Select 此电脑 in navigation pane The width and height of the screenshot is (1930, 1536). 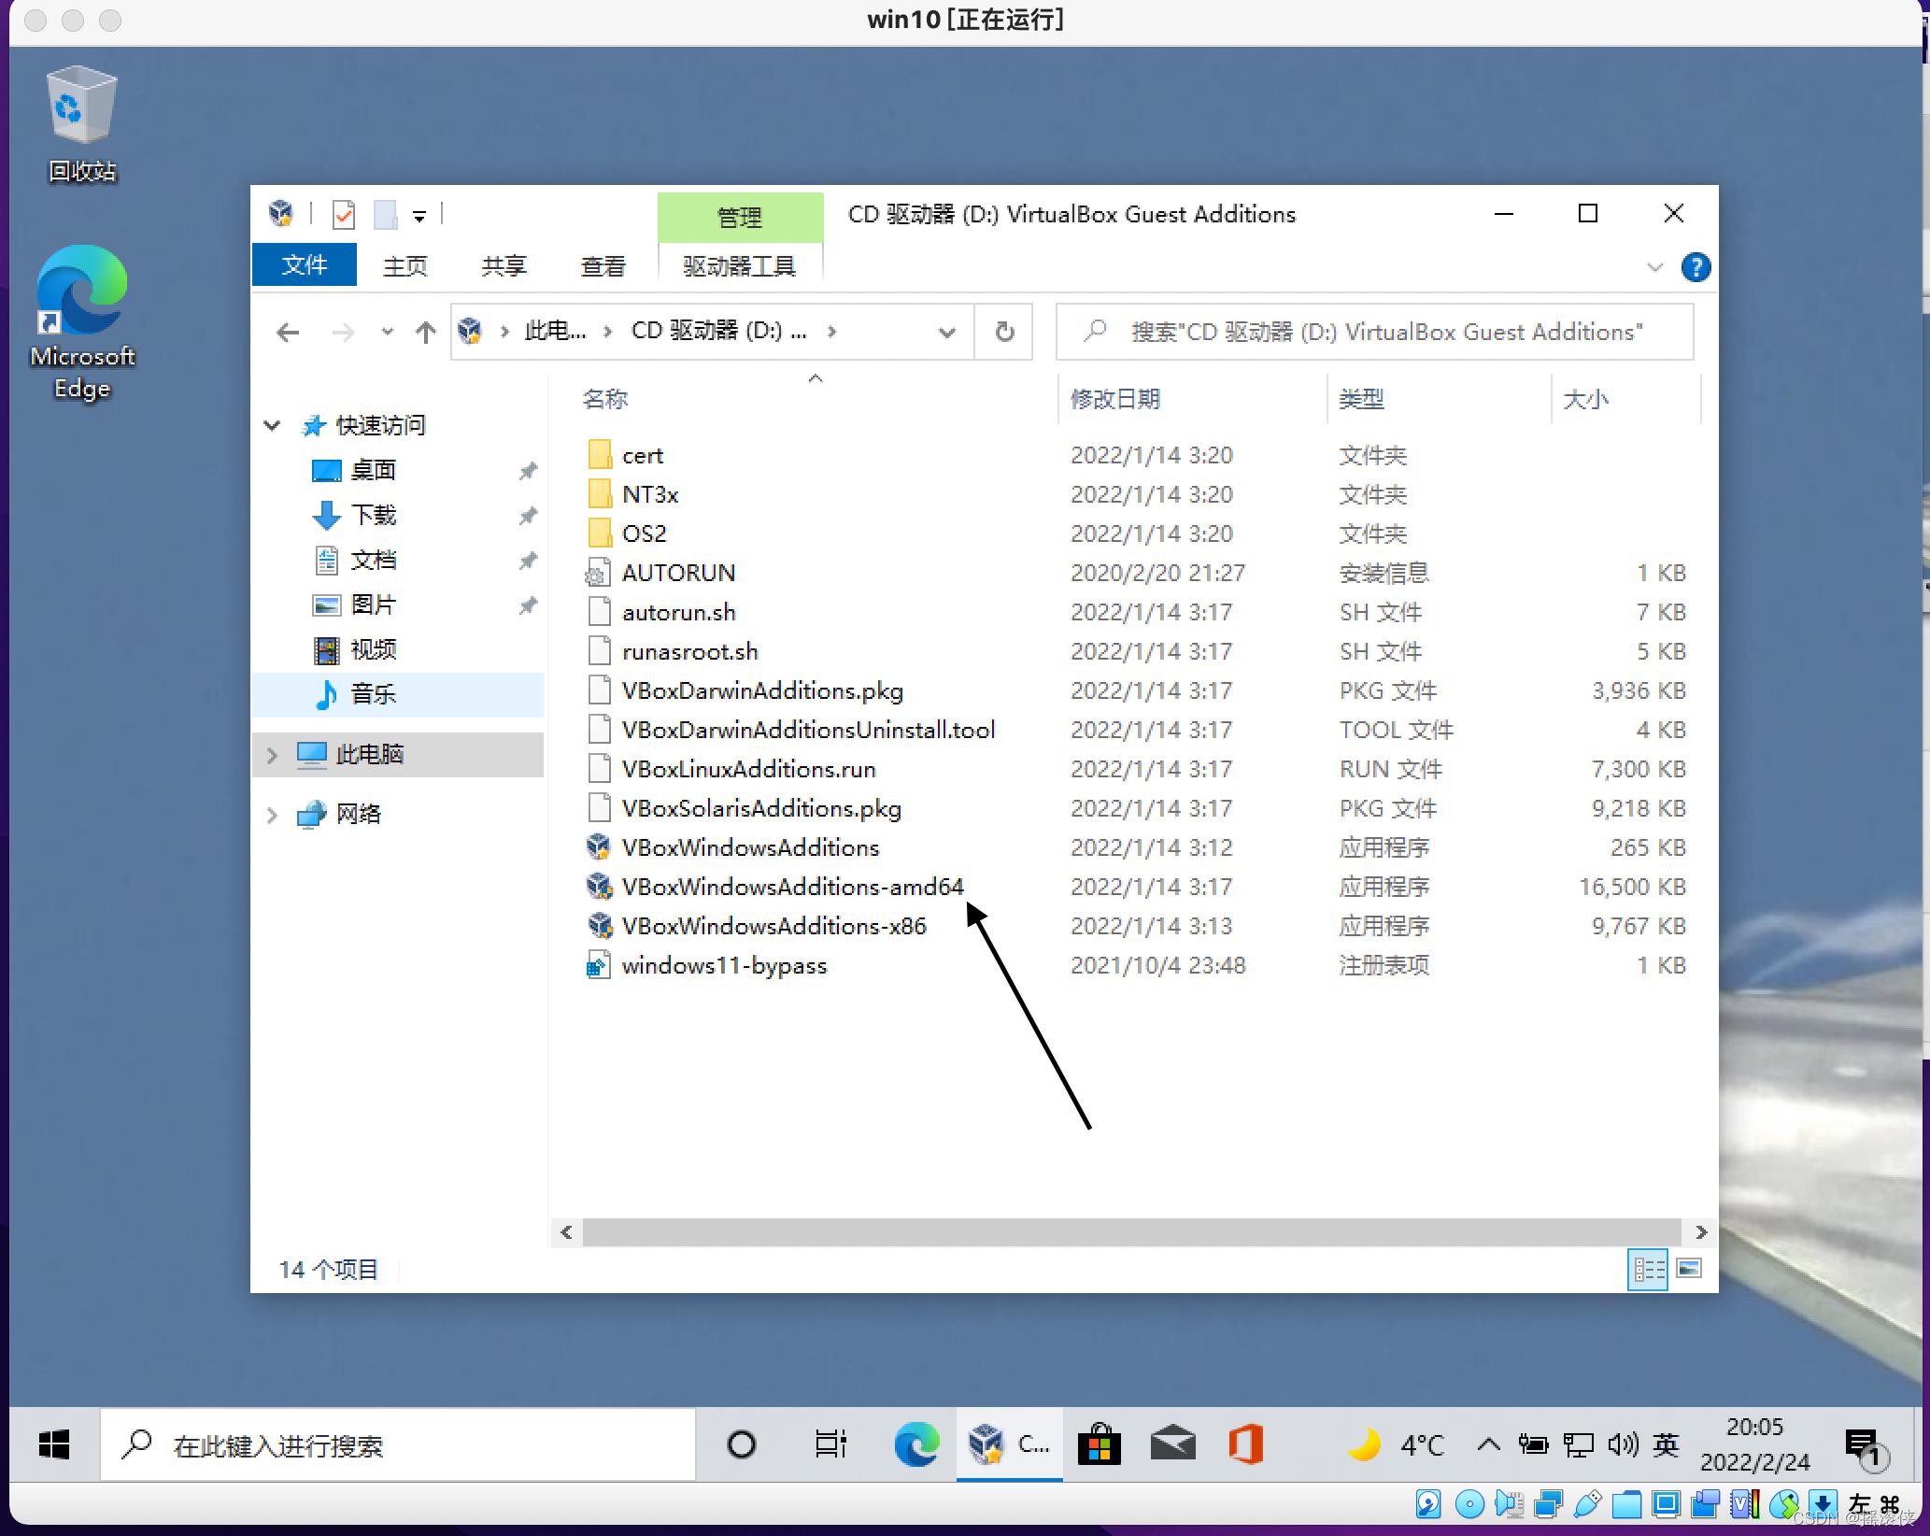tap(369, 755)
